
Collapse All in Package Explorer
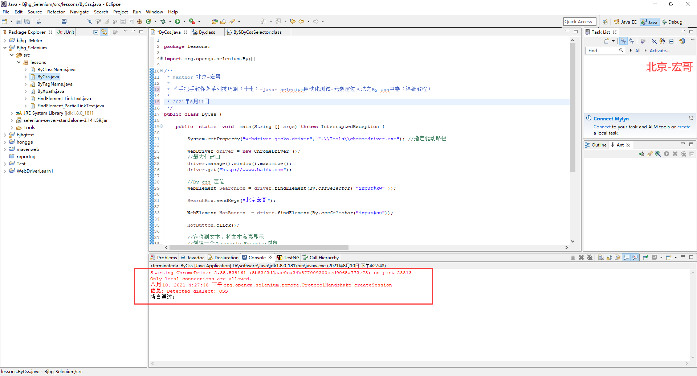tap(96, 32)
